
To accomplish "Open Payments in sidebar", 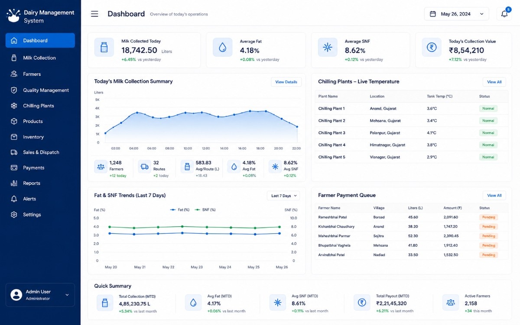I will [40, 167].
